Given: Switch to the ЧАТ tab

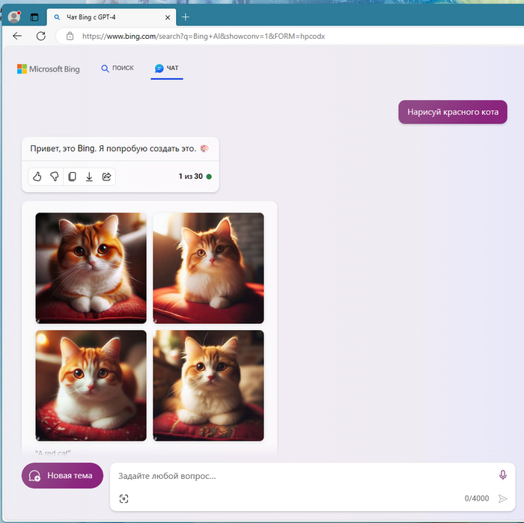Looking at the screenshot, I should pyautogui.click(x=167, y=68).
